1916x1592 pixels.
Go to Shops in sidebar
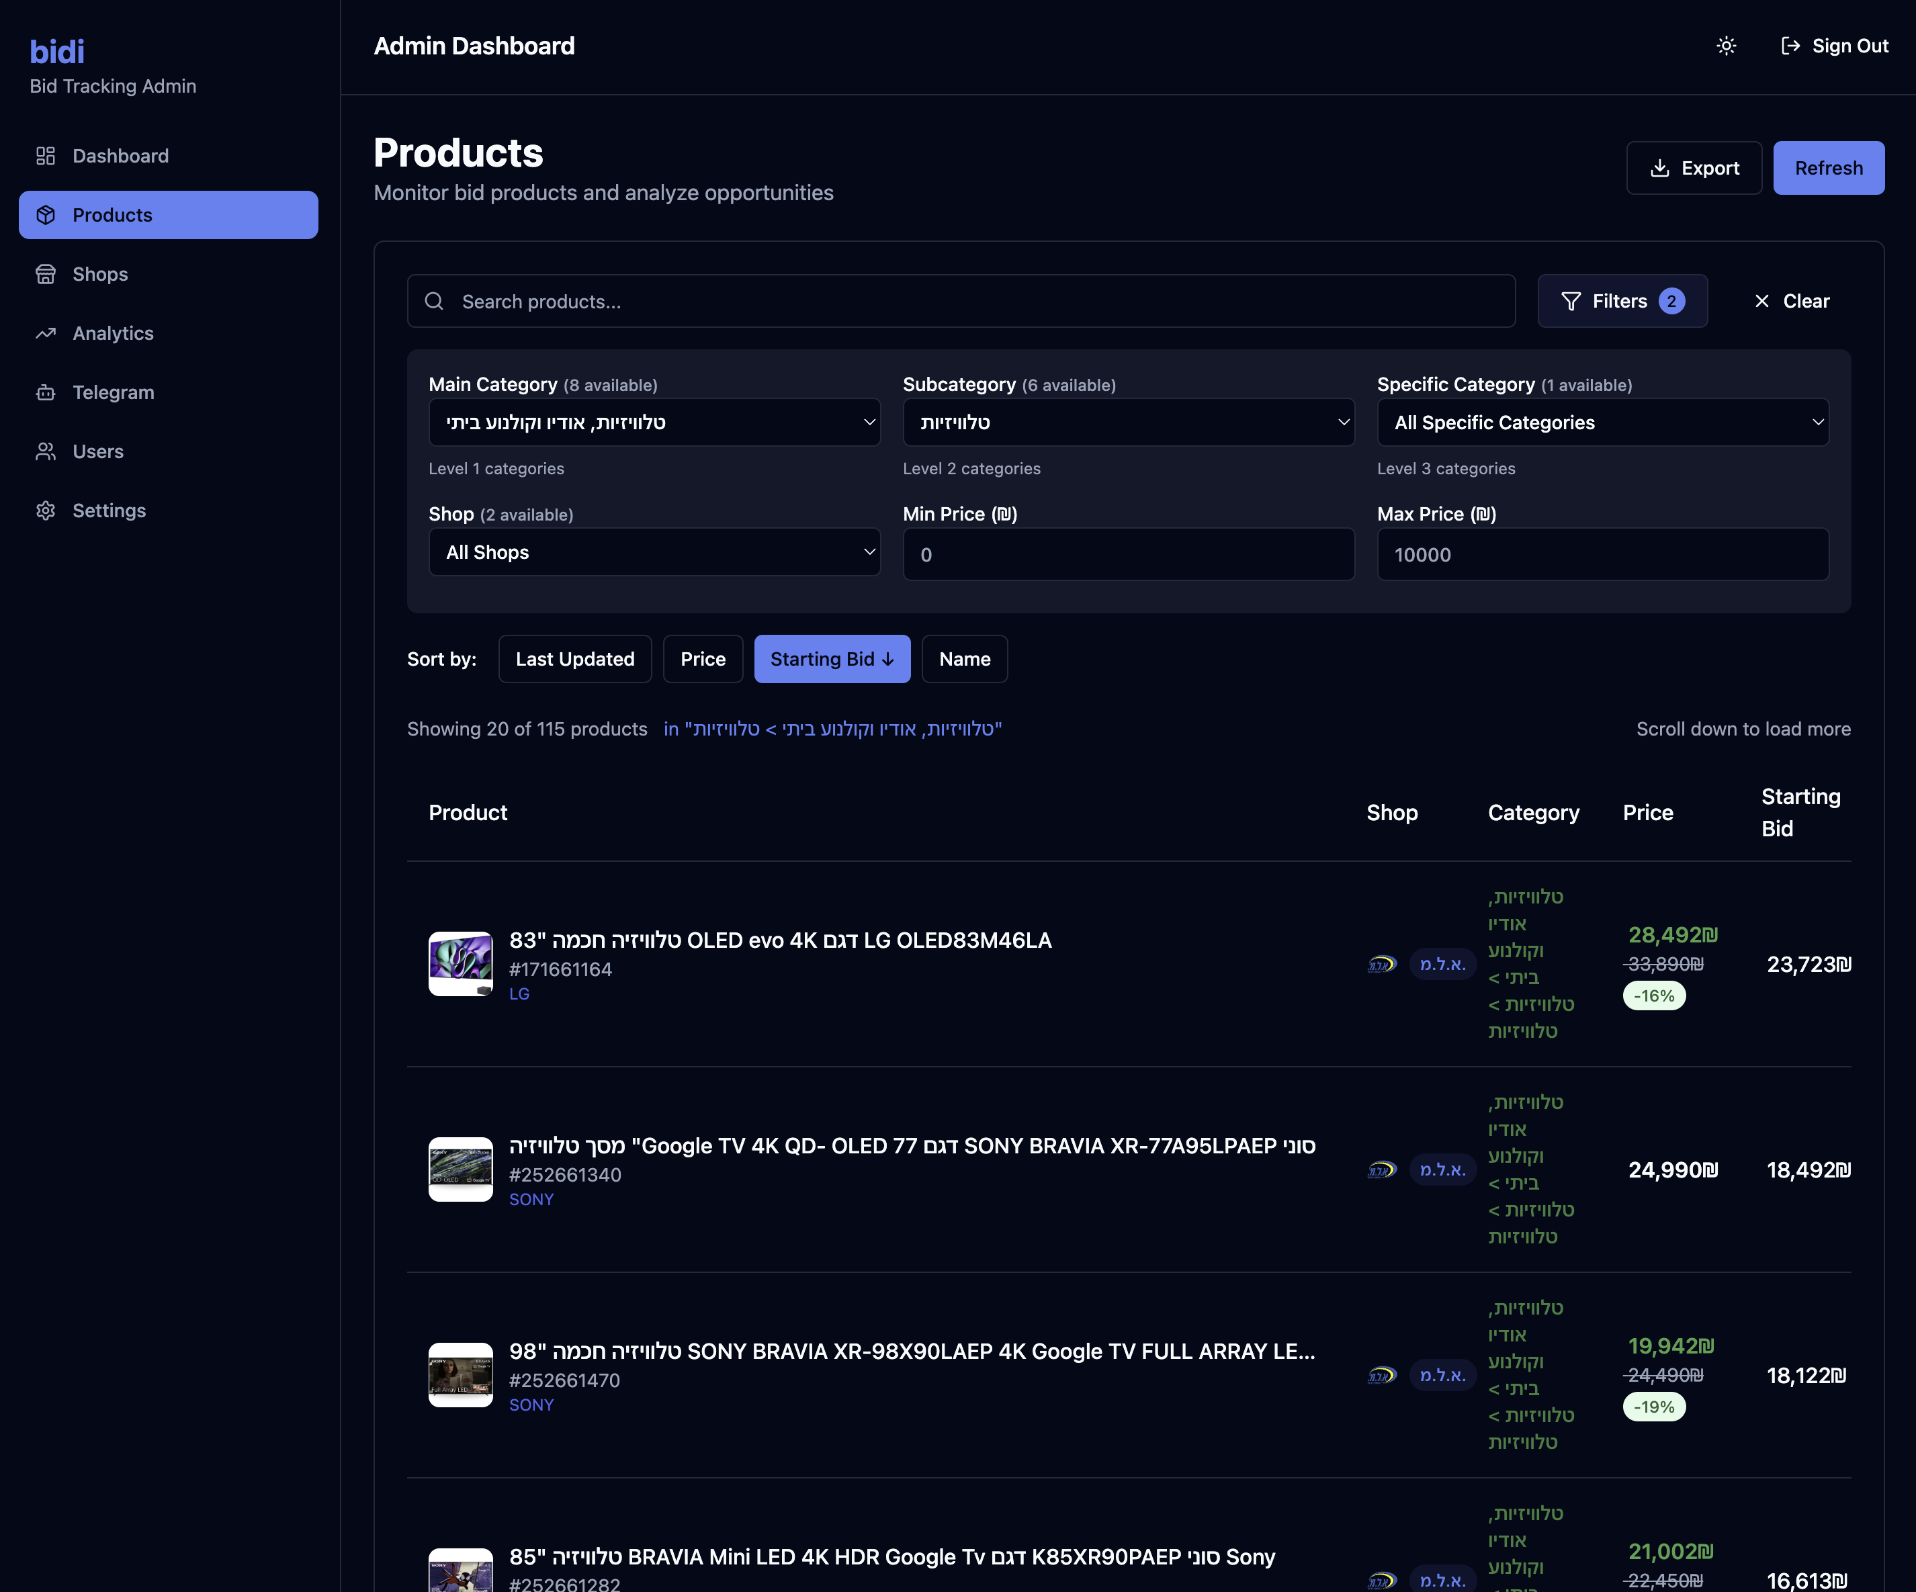click(x=100, y=273)
